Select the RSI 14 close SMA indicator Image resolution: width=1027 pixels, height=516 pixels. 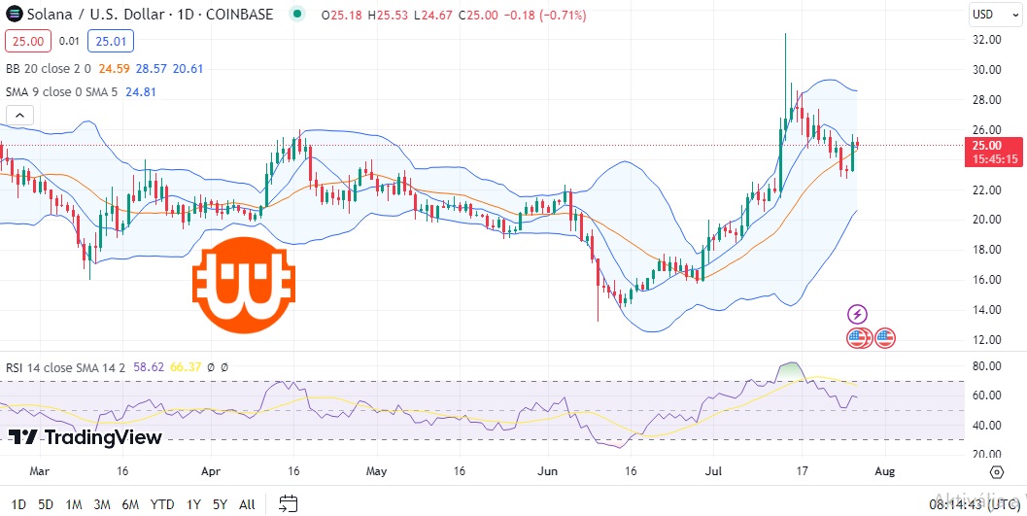pyautogui.click(x=65, y=367)
